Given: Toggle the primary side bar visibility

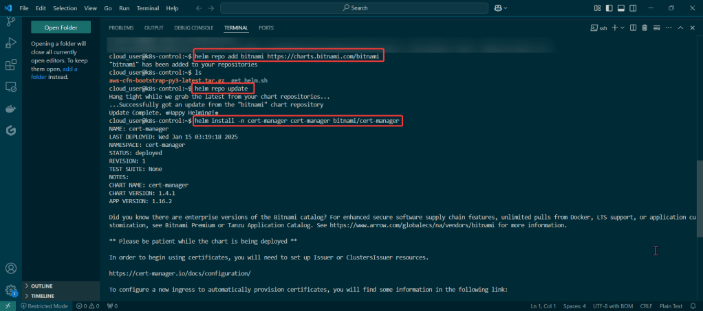Looking at the screenshot, I should [608, 8].
